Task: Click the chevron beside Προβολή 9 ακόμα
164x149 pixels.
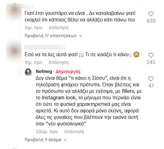Action: pos(65,140)
